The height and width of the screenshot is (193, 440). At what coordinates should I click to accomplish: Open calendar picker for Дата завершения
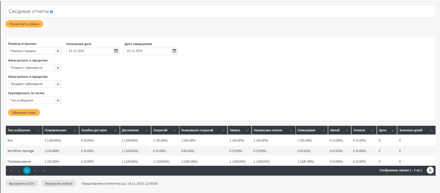pyautogui.click(x=174, y=51)
